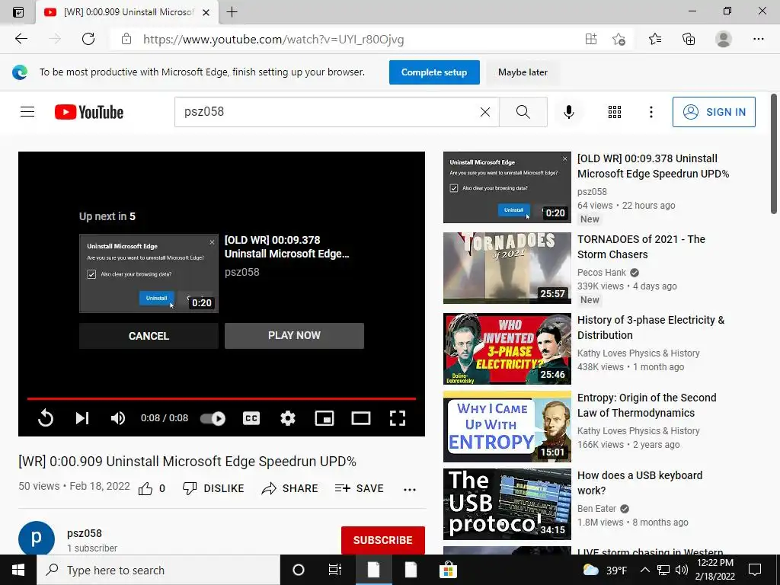Open the Collections icon
780x585 pixels.
click(689, 39)
